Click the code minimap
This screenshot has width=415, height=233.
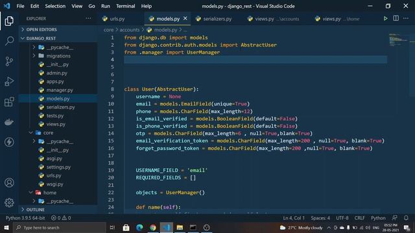399,40
